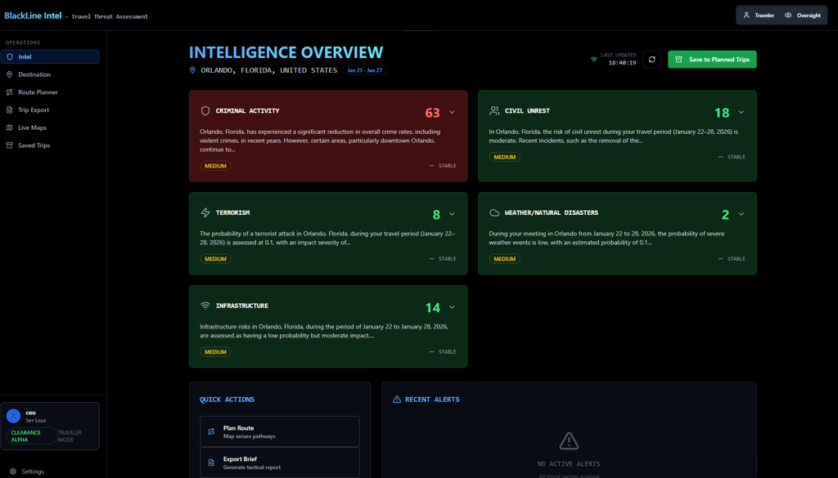This screenshot has width=838, height=478.
Task: Click the Terrorism score 8
Action: [436, 214]
